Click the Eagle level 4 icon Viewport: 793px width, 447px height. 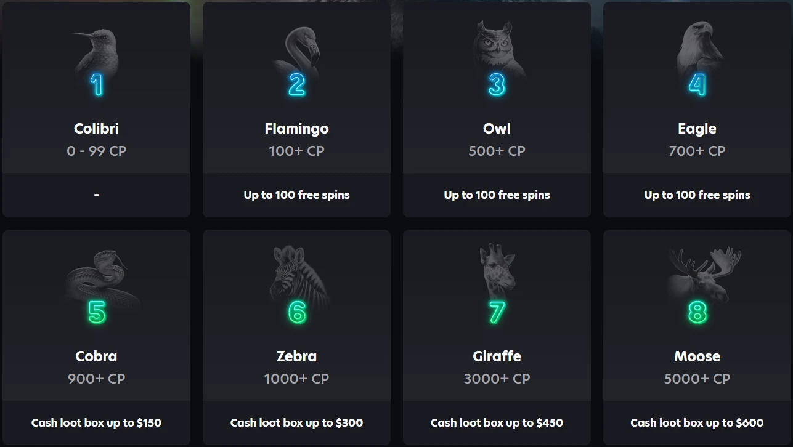click(x=697, y=64)
